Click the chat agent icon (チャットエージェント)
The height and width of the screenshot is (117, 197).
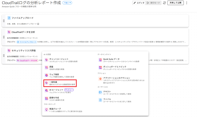pos(46,60)
